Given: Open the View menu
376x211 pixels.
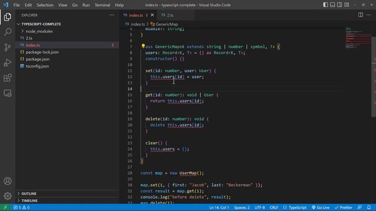Looking at the screenshot, I should (x=63, y=5).
